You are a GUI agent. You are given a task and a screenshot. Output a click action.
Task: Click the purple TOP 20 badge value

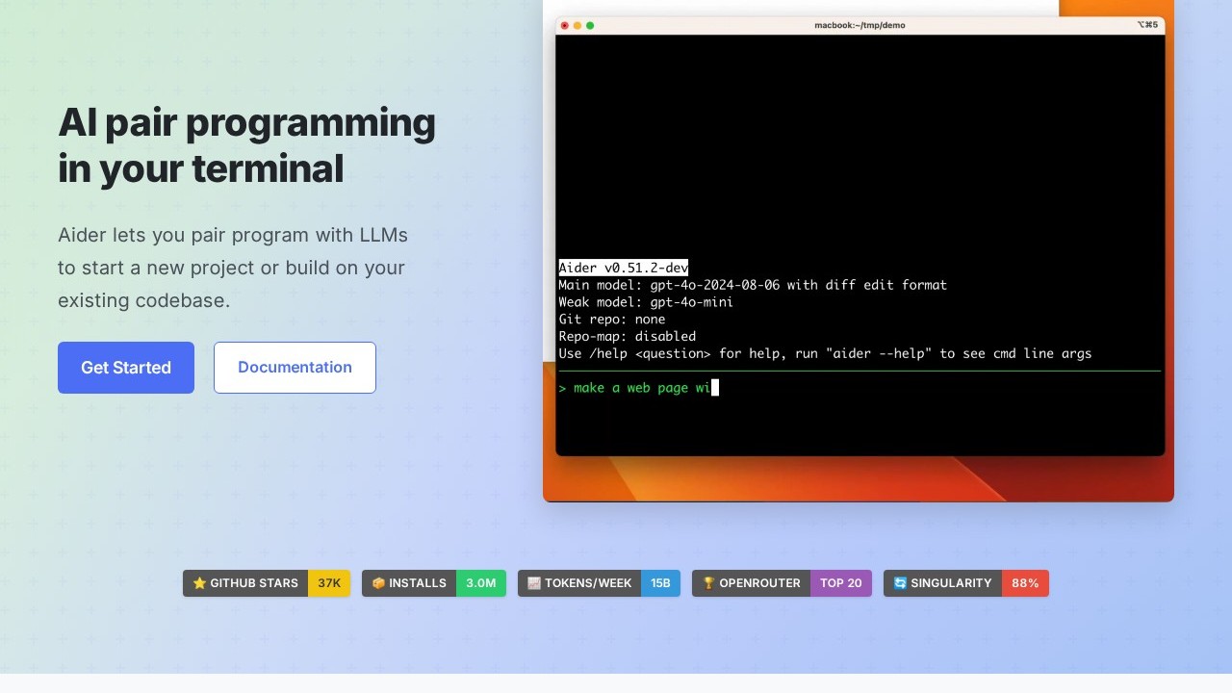pos(840,583)
